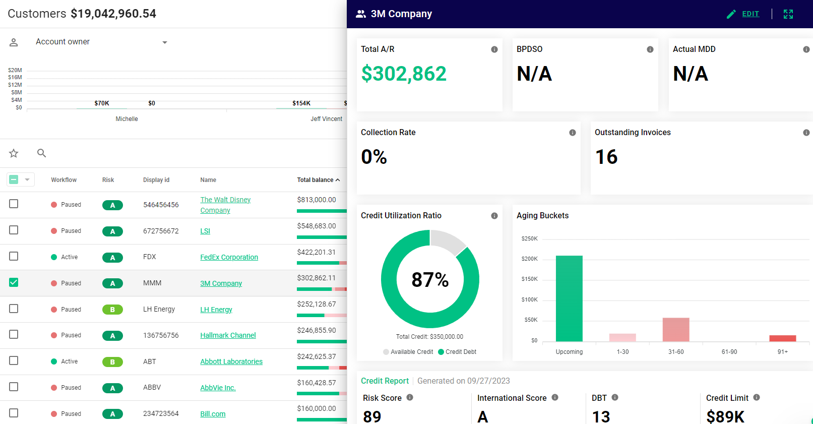Open the 3M Company customer link
The width and height of the screenshot is (813, 424).
[x=221, y=283]
